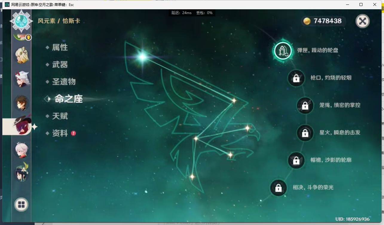The height and width of the screenshot is (225, 384).
Task: Click the Mora balance 7478438
Action: [x=328, y=21]
